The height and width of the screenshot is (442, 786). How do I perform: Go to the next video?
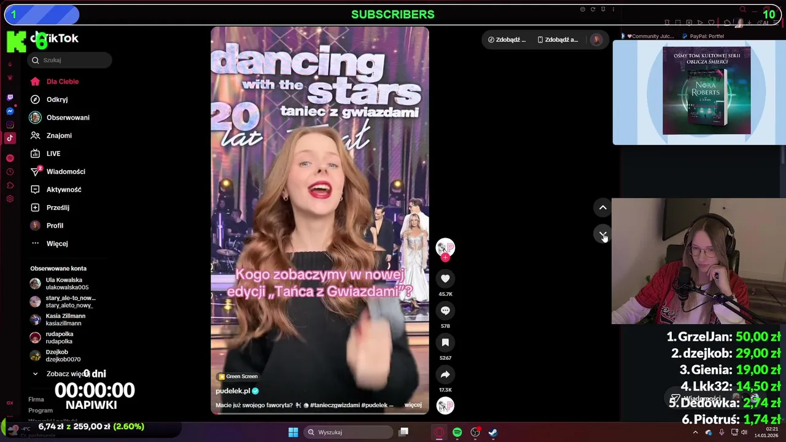pyautogui.click(x=603, y=235)
